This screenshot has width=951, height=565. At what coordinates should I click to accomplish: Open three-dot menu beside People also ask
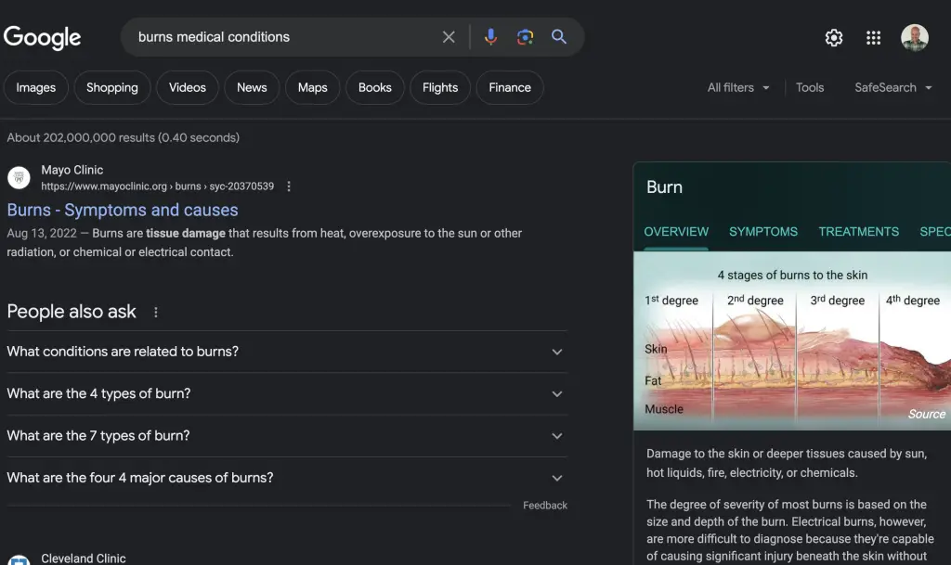pyautogui.click(x=156, y=312)
